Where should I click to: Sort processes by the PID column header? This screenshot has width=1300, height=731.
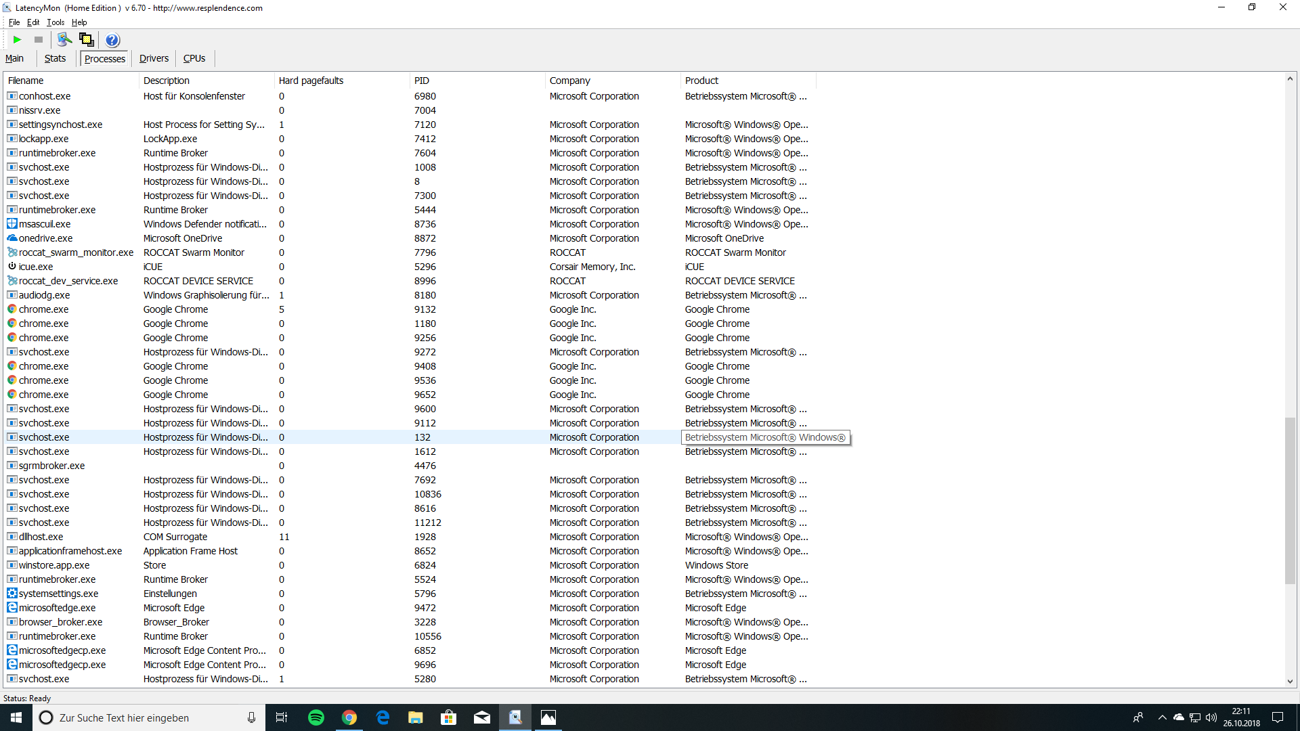(x=422, y=81)
